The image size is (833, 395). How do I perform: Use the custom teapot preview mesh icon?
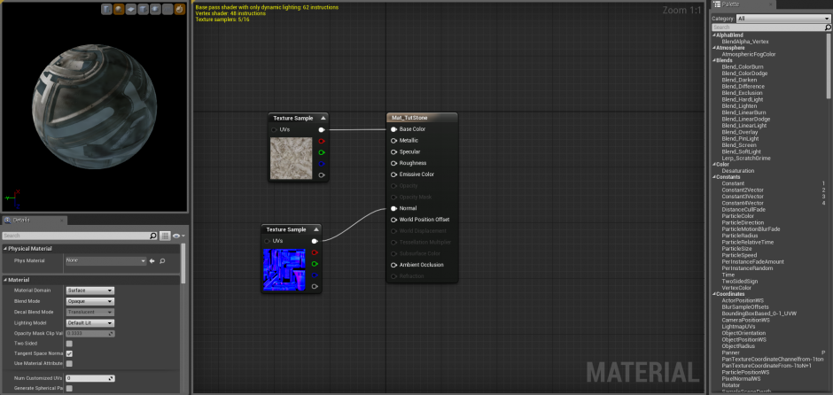[x=155, y=9]
